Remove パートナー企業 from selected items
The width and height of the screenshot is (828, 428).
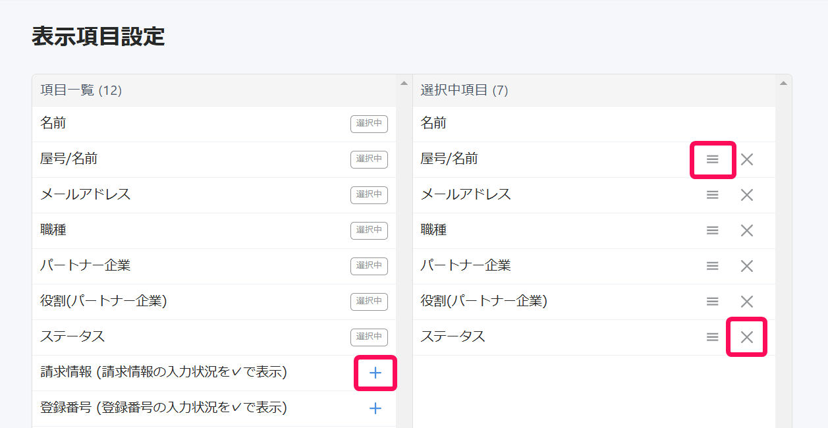tap(747, 266)
